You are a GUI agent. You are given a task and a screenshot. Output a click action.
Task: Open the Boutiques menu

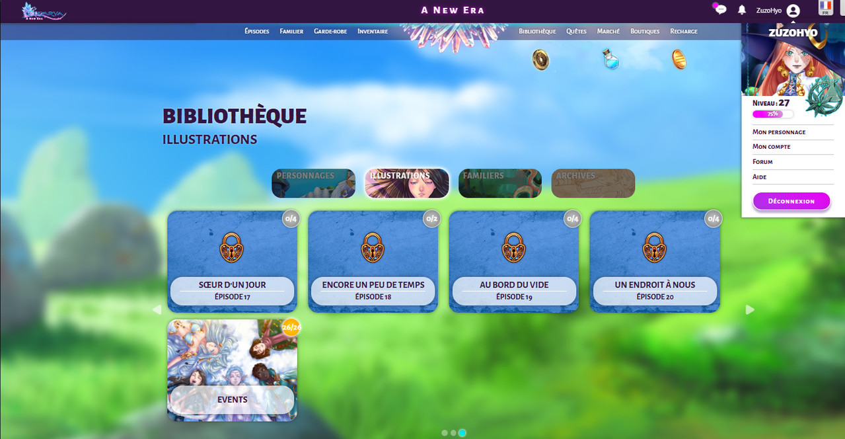click(x=645, y=31)
